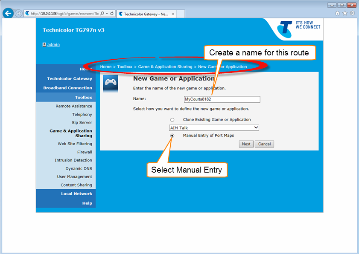Click Toolbox in the breadcrumb
The image size is (359, 254).
(x=125, y=67)
